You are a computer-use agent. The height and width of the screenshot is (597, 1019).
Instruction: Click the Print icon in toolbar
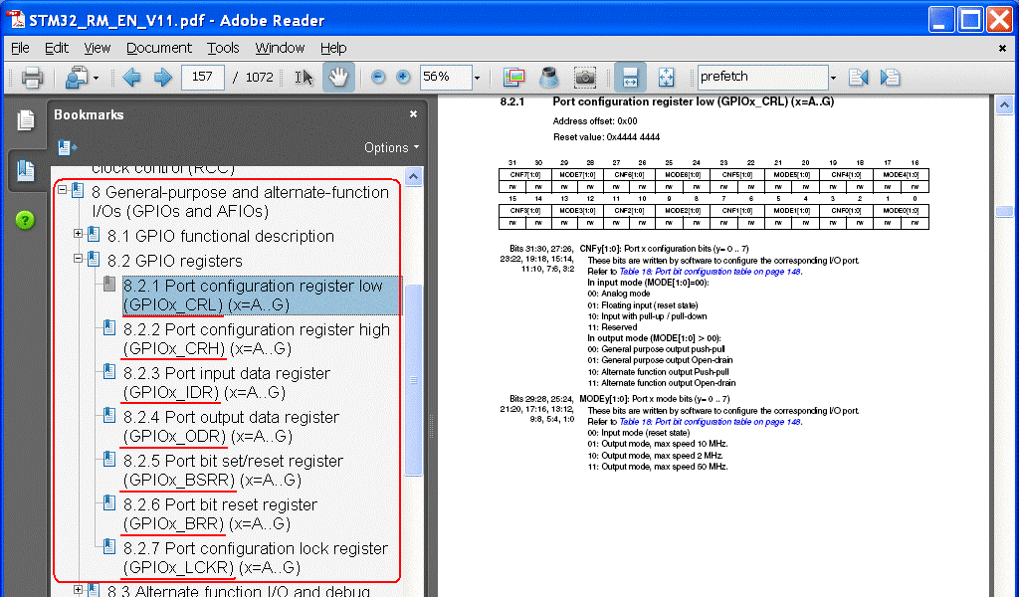click(31, 78)
